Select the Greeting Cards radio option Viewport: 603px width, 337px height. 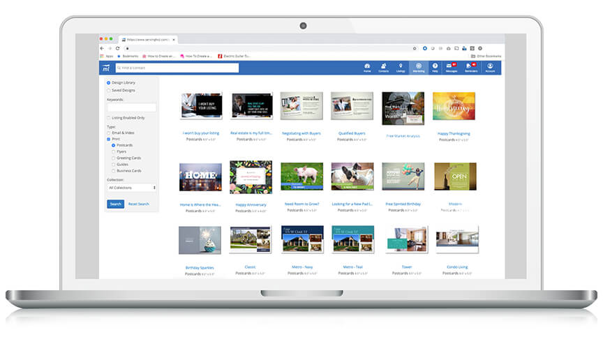click(x=114, y=158)
